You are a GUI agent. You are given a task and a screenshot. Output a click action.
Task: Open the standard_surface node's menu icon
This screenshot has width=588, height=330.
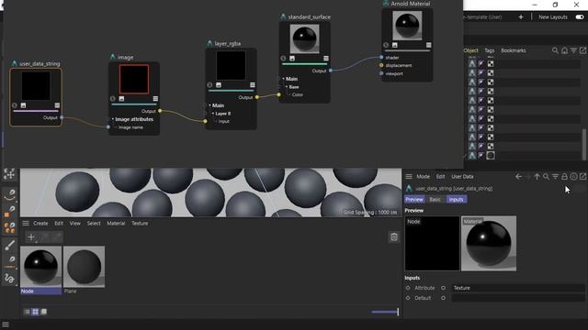(326, 59)
